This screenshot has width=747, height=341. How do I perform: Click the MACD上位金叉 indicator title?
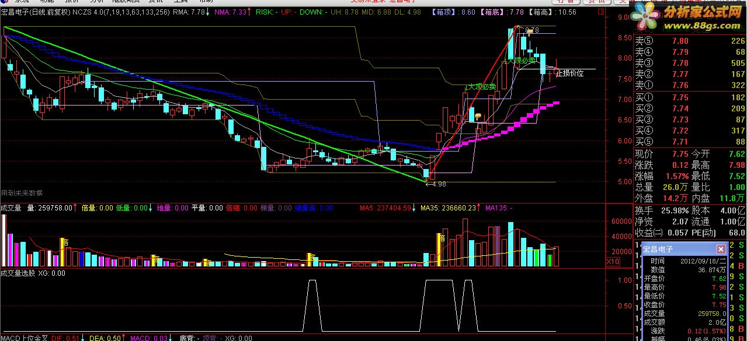click(23, 338)
